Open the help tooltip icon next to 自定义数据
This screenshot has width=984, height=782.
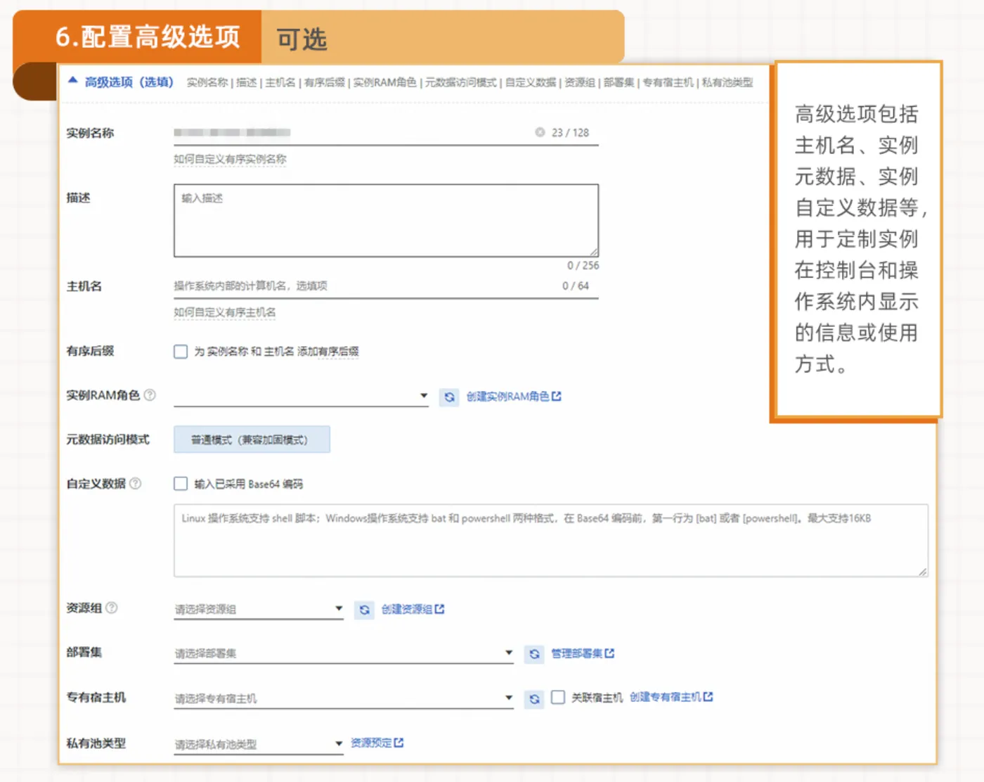coord(136,483)
